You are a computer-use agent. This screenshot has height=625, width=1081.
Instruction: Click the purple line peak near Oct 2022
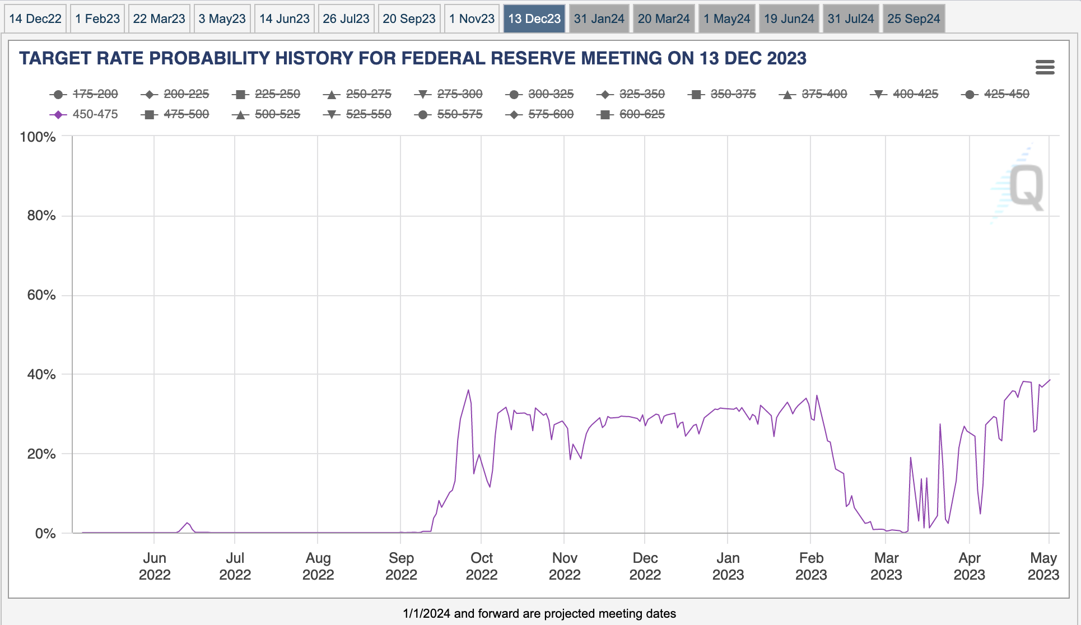click(x=468, y=390)
